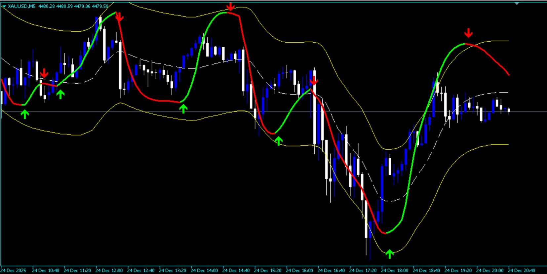
Task: Click the 24 Dec 16:00 time label
Action: (299, 270)
